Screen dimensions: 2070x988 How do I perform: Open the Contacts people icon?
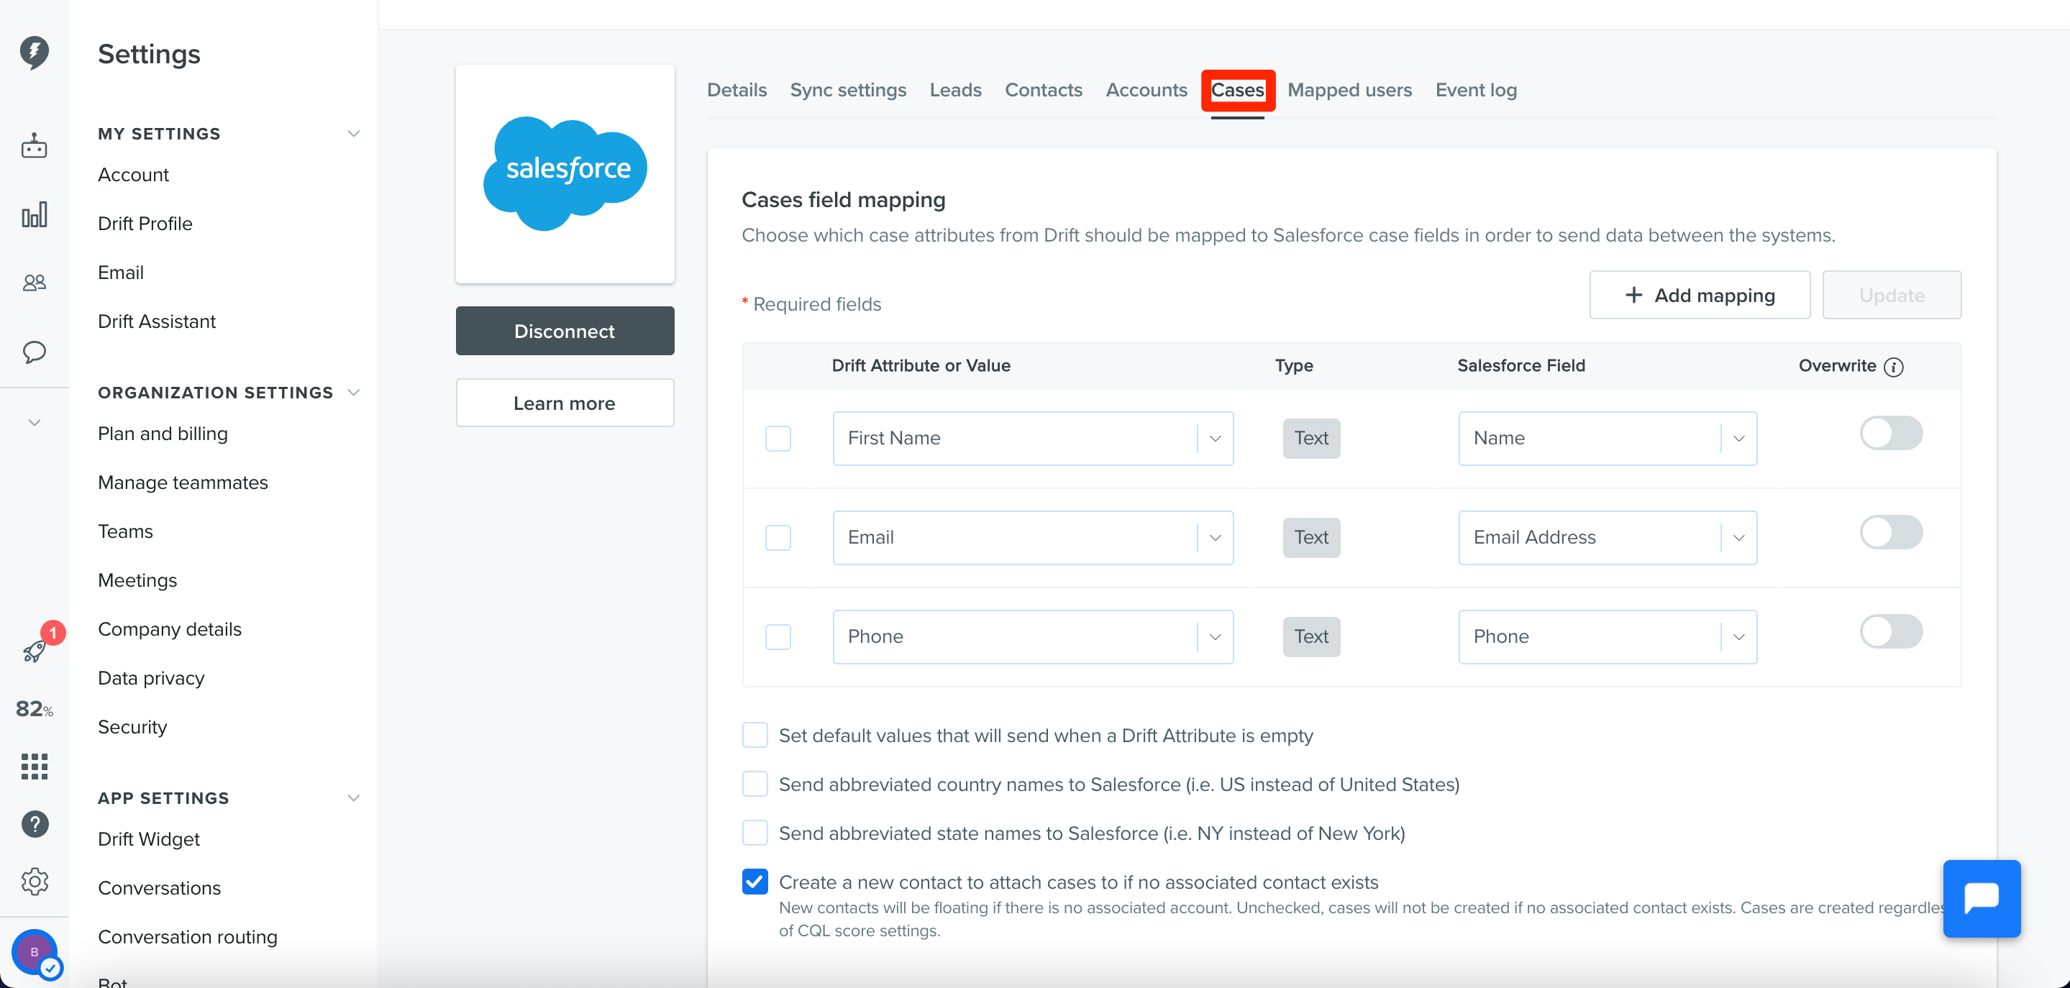(34, 283)
